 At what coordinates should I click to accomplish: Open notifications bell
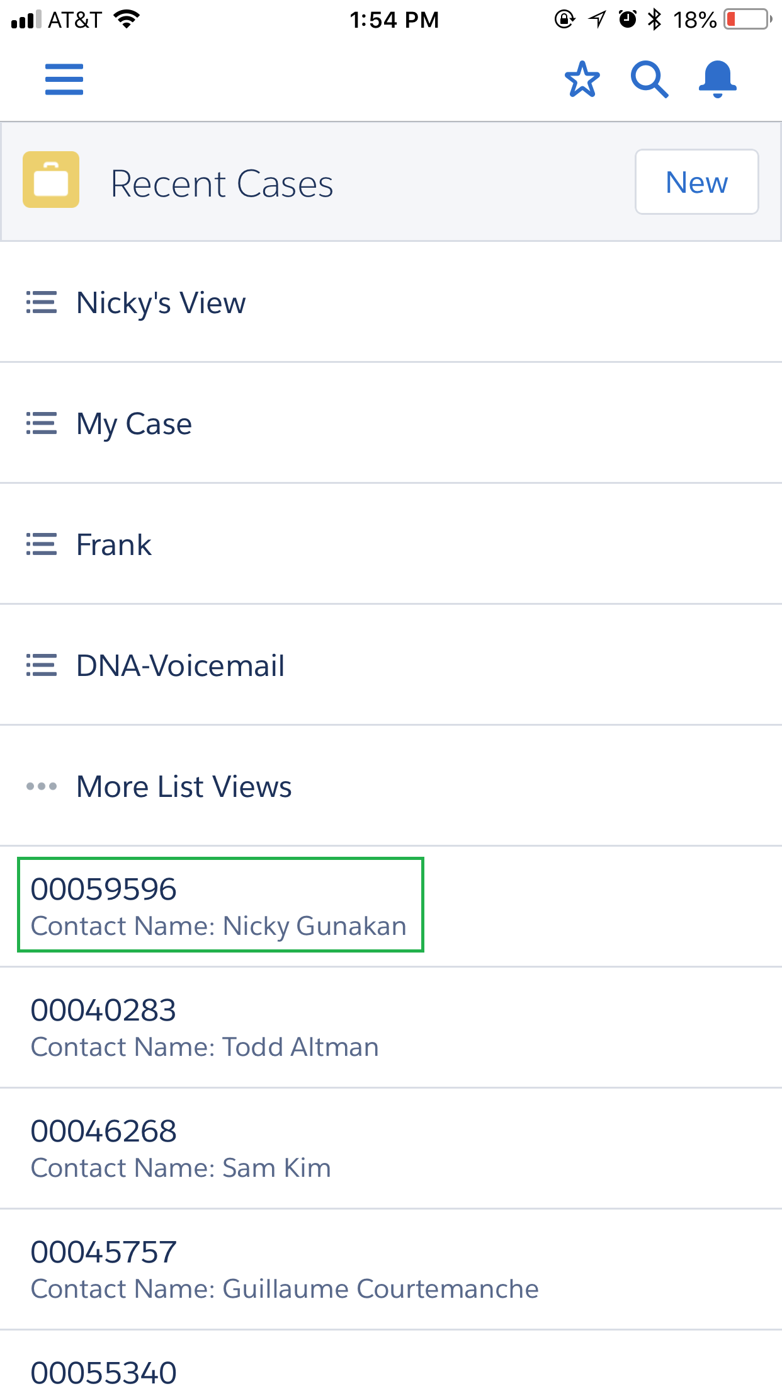click(717, 79)
